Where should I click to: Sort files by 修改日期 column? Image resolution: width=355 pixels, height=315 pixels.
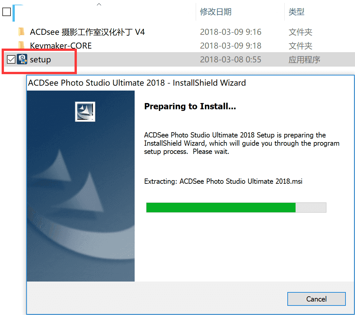(x=215, y=12)
